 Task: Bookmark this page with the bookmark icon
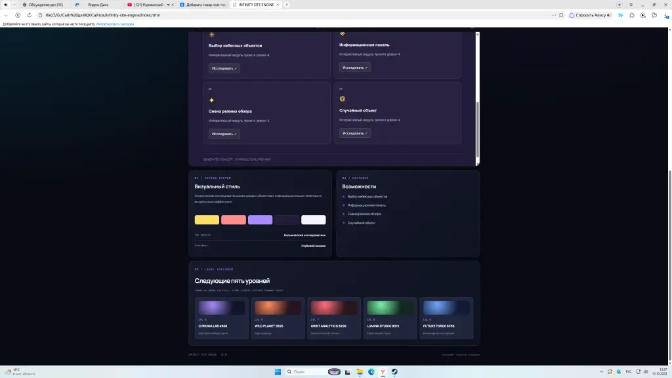[561, 15]
